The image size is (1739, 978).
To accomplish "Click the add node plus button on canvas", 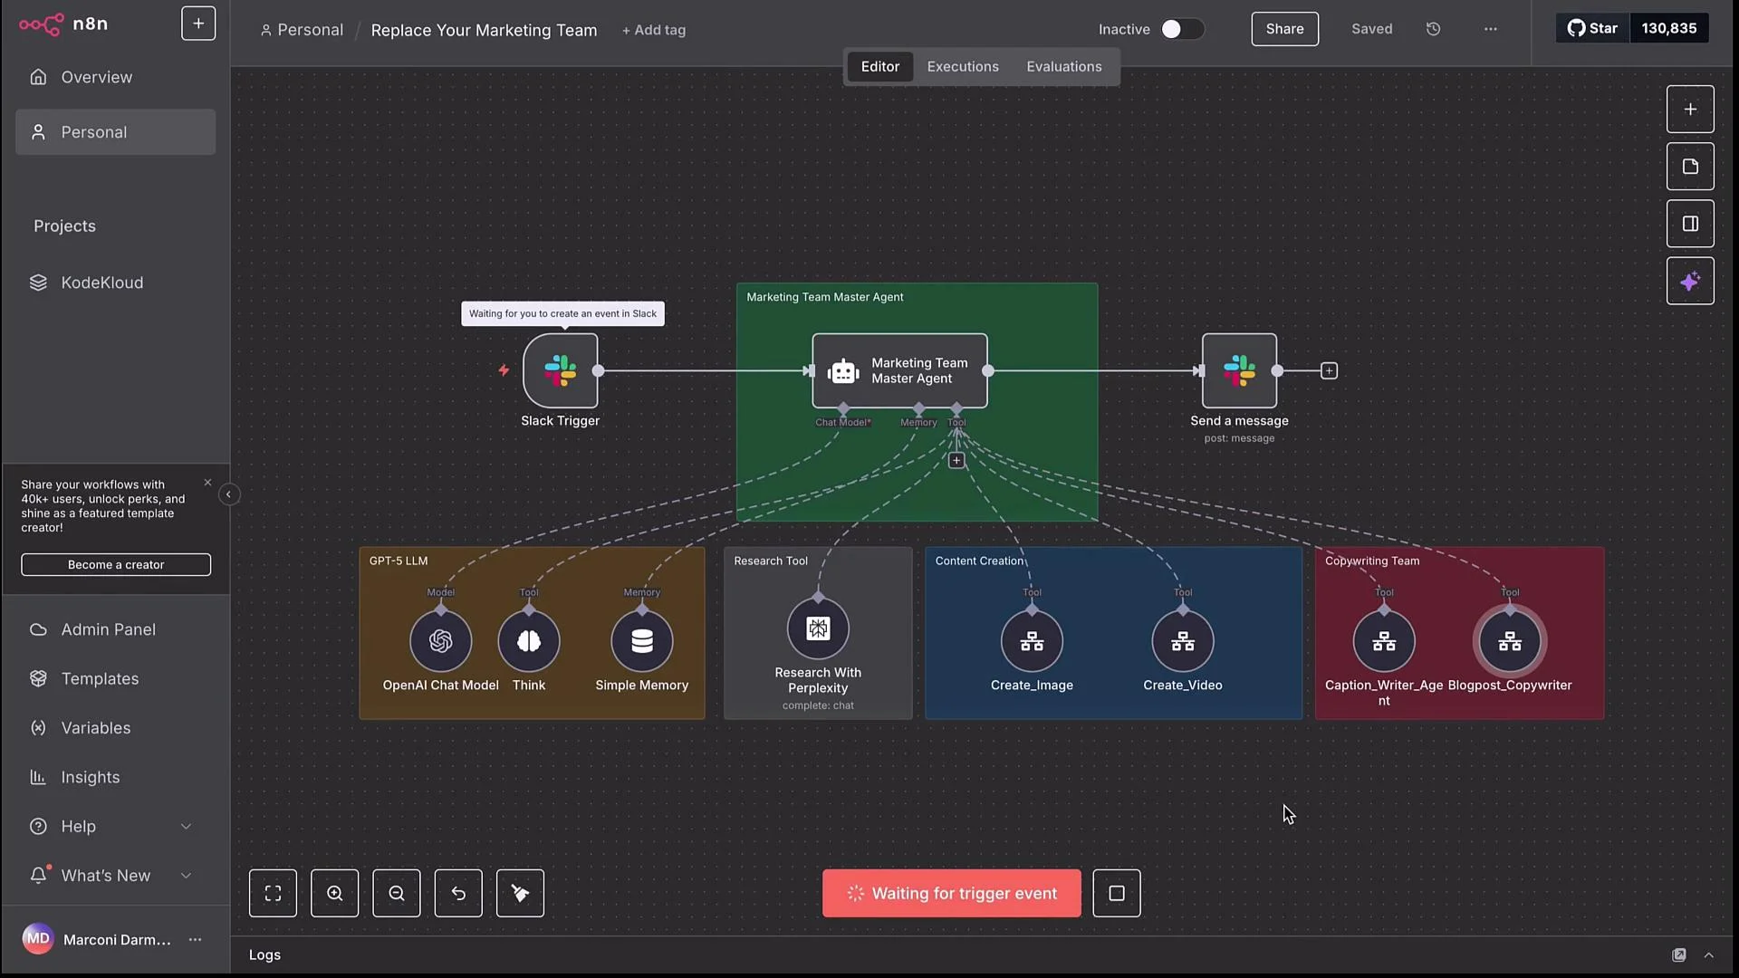I will click(x=1690, y=110).
